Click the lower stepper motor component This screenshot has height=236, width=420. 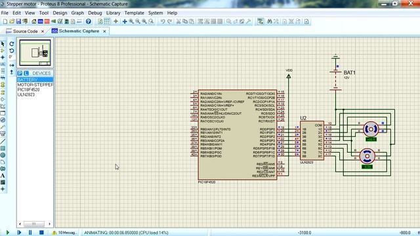click(367, 156)
